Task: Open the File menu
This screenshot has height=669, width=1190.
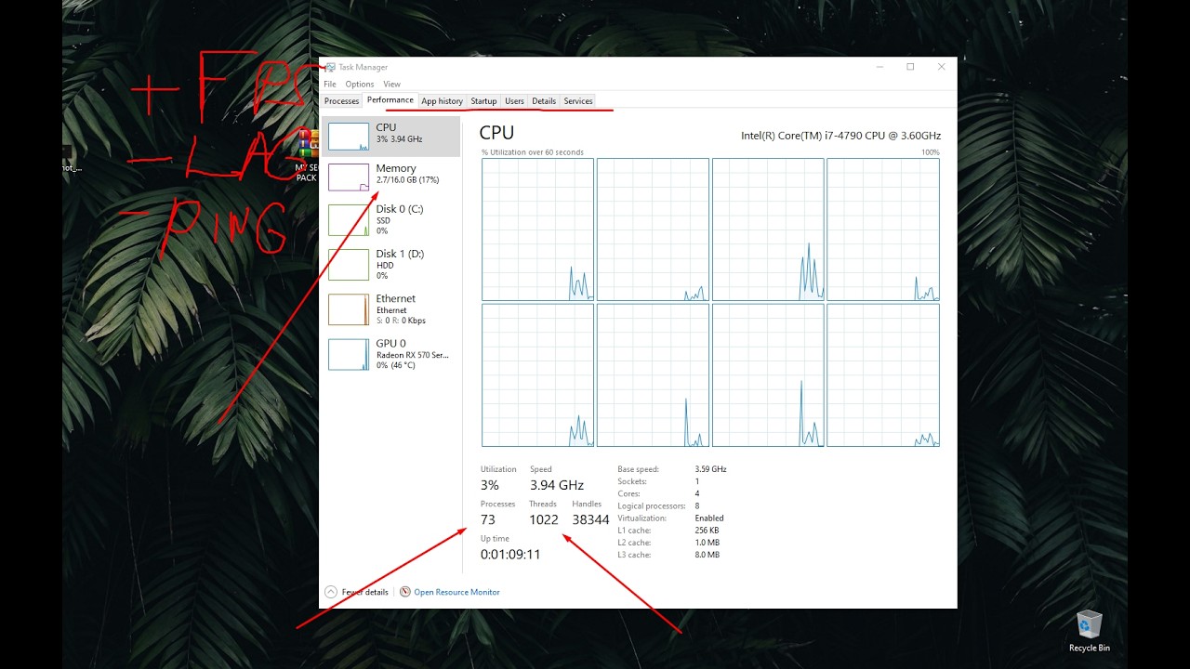Action: [330, 84]
